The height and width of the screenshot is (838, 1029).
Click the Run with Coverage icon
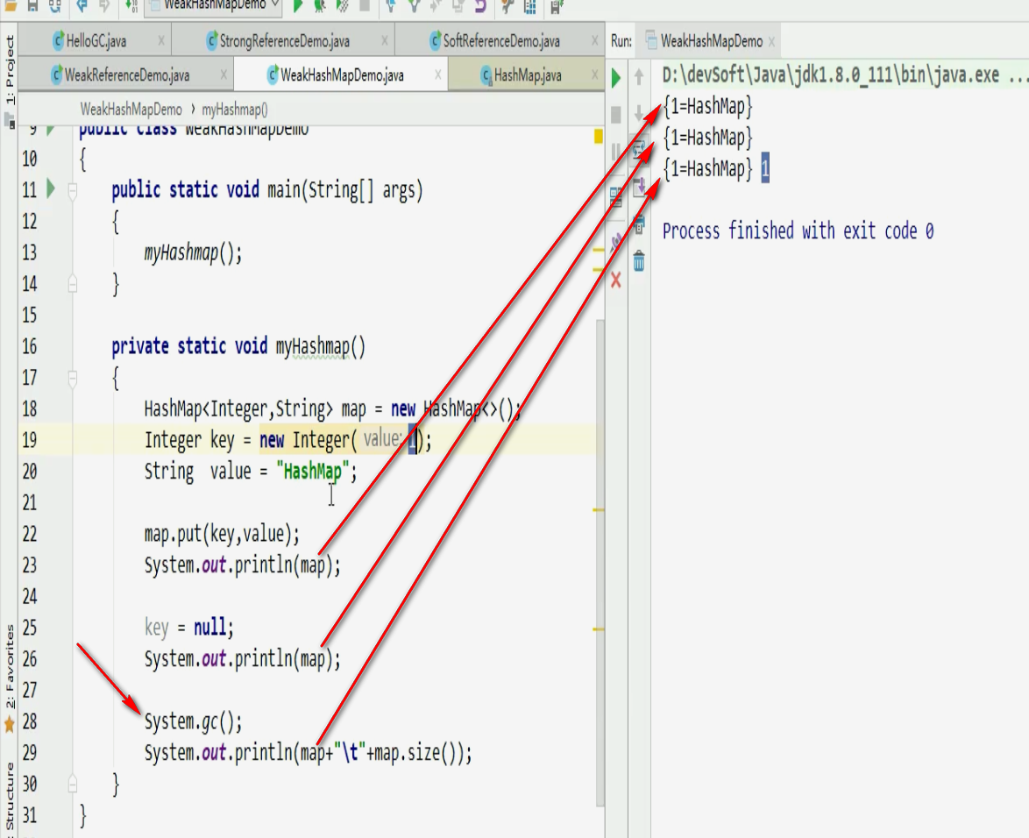pos(342,6)
